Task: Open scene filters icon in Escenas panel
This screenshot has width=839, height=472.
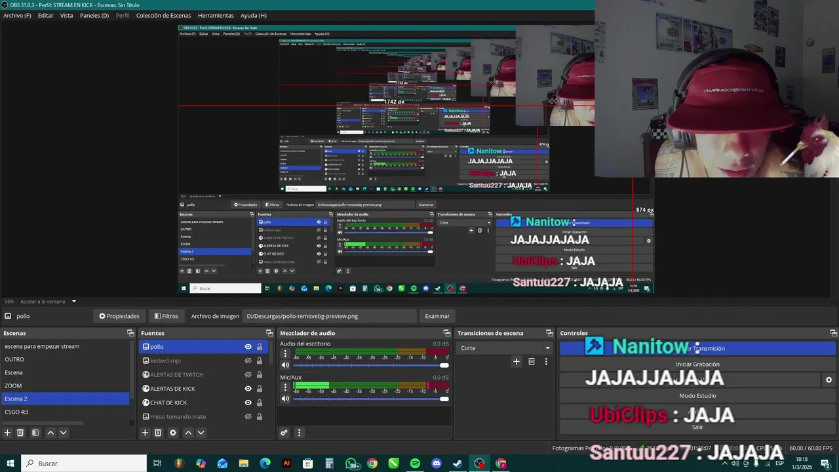Action: pos(35,433)
